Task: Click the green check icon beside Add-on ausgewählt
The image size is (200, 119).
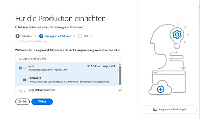Action: pos(88,66)
